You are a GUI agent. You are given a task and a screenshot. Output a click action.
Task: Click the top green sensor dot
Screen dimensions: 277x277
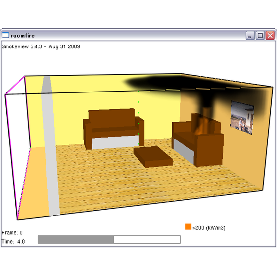pos(138,92)
